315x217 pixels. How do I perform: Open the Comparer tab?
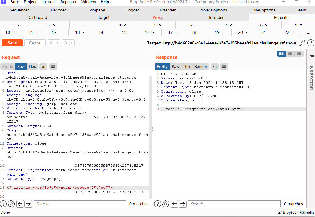pos(96,10)
